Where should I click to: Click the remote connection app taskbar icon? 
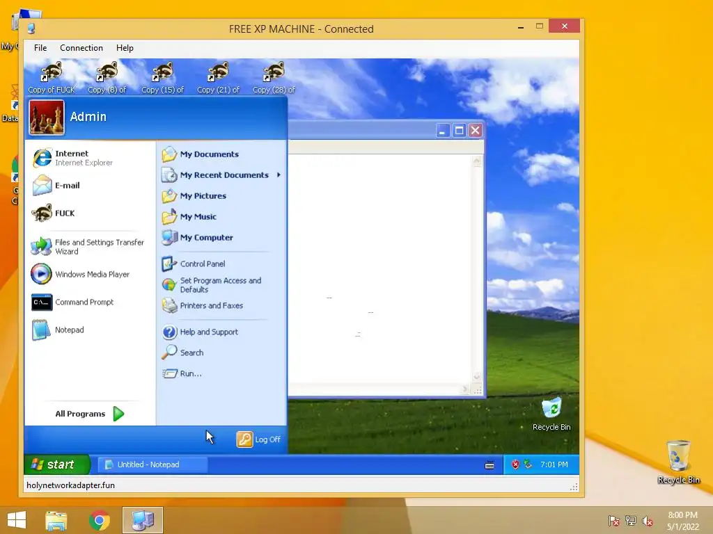click(x=142, y=520)
